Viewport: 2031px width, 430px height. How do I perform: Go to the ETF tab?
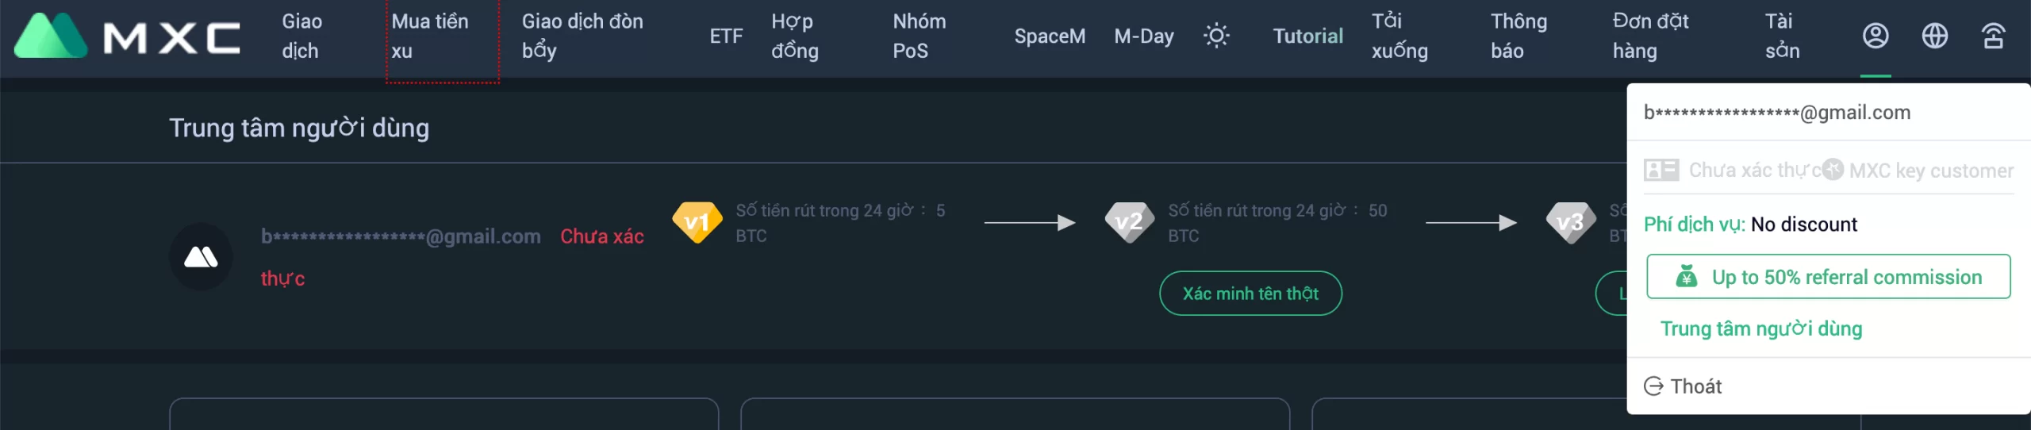coord(726,36)
